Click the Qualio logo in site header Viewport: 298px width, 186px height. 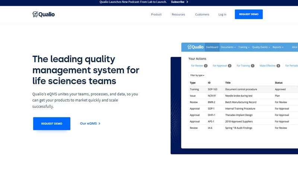click(x=44, y=14)
